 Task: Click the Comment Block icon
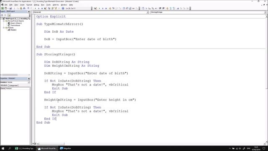(x=170, y=8)
